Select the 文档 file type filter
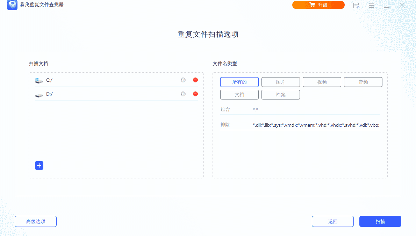This screenshot has height=236, width=416. 239,95
